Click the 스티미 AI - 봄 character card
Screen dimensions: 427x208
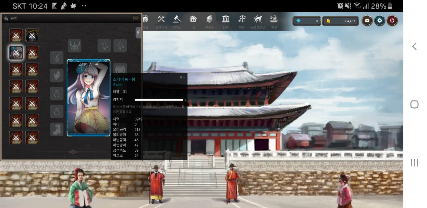(89, 98)
